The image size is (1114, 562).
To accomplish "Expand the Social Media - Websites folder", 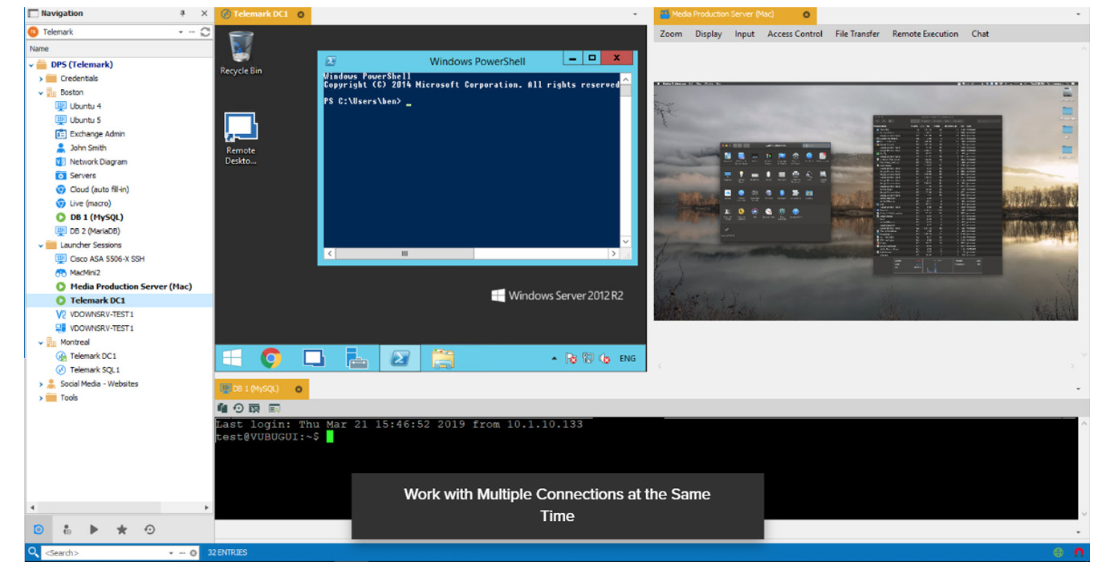I will click(41, 384).
